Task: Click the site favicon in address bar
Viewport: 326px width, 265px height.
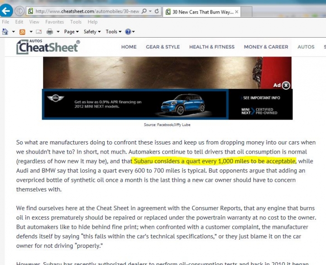Action: [x=30, y=11]
